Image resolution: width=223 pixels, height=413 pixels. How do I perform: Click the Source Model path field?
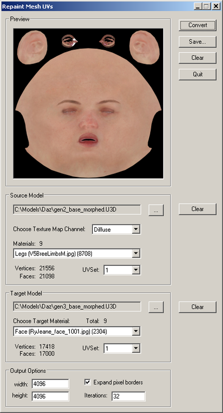pos(77,210)
